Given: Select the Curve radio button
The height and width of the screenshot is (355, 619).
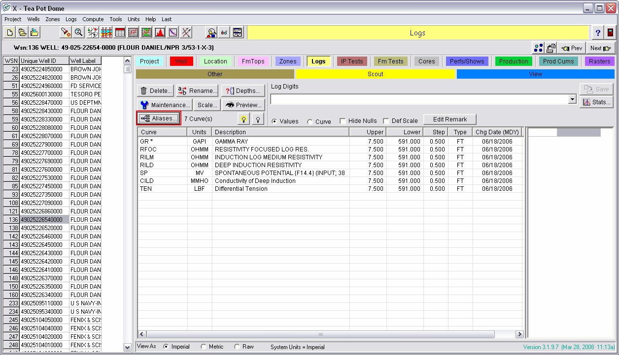Looking at the screenshot, I should click(x=310, y=121).
